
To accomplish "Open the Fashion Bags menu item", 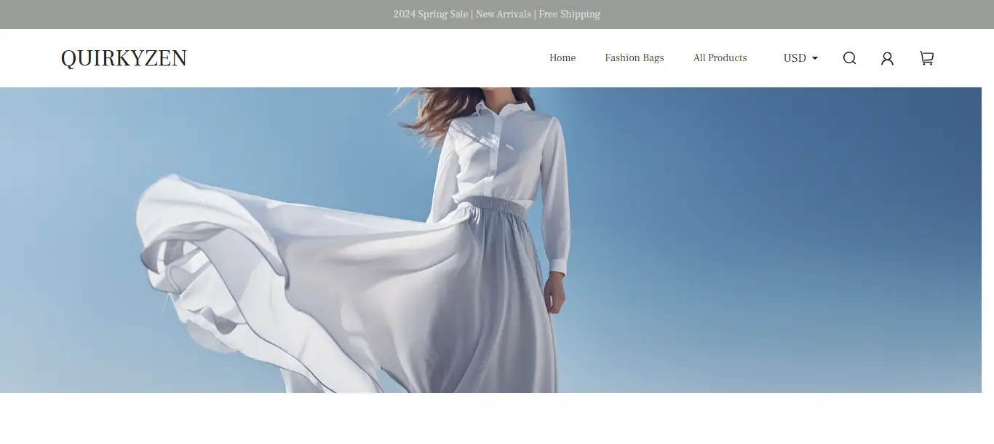I will [634, 58].
